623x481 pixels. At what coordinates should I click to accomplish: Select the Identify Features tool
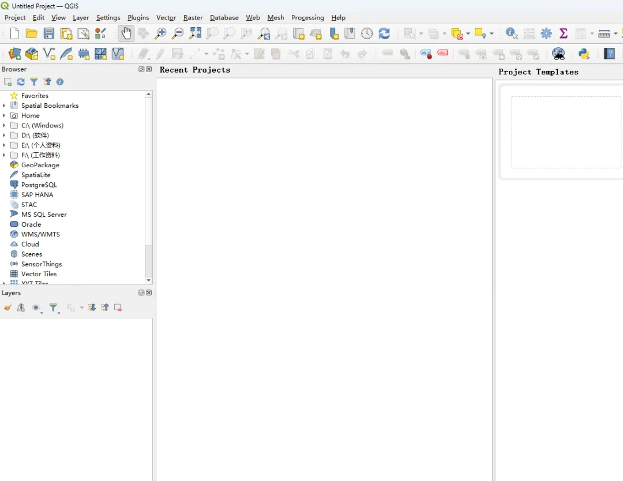(511, 33)
